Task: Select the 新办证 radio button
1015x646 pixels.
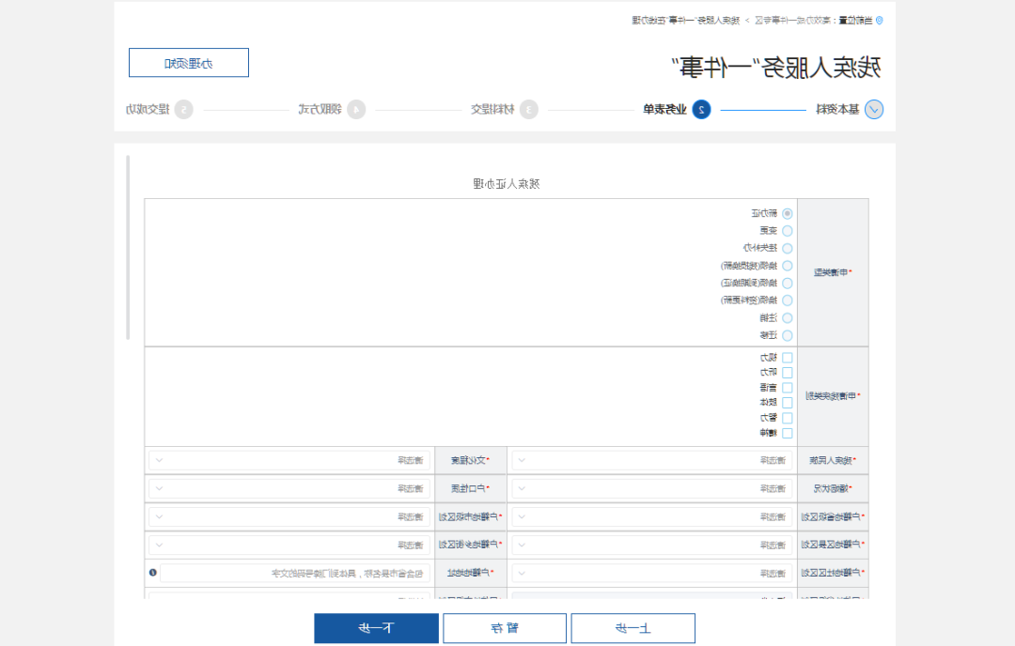Action: (x=788, y=213)
